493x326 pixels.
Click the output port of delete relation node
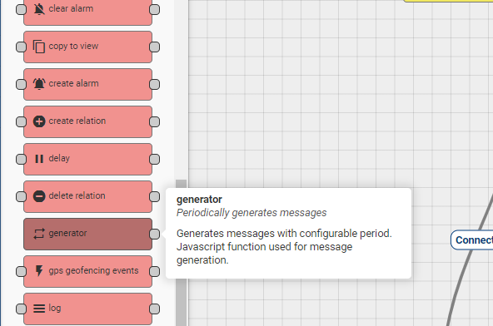click(x=154, y=196)
